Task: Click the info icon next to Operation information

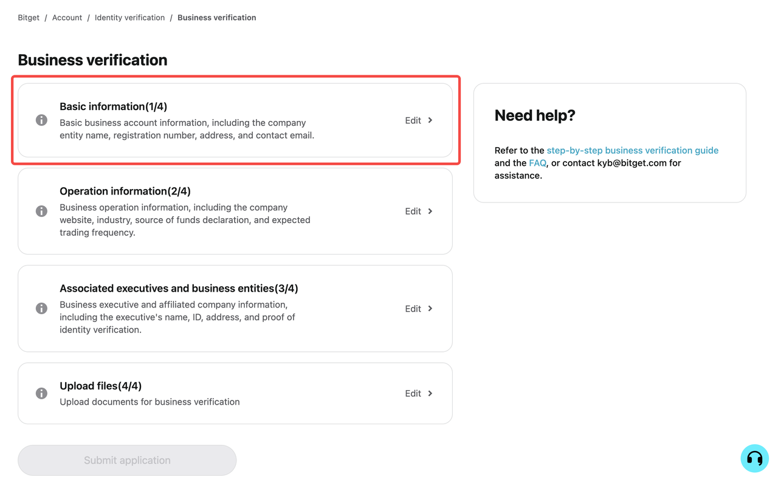Action: click(x=41, y=211)
